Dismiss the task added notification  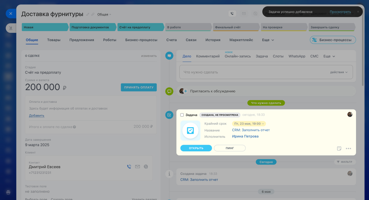point(358,12)
